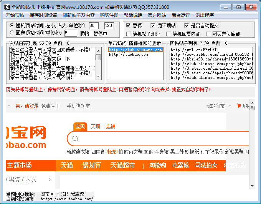Open the 我的淘宝 dropdown
Screen dimensions: 261x204
[x=215, y=106]
